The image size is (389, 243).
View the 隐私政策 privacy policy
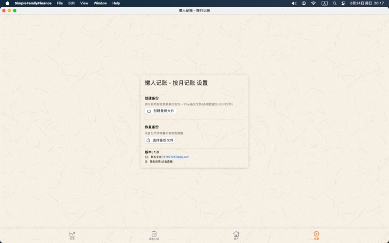point(161,162)
